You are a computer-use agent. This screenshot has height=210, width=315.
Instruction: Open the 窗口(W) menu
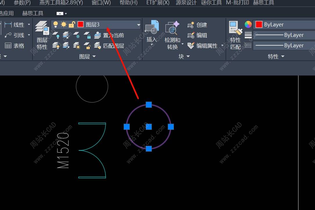pyautogui.click(x=101, y=3)
